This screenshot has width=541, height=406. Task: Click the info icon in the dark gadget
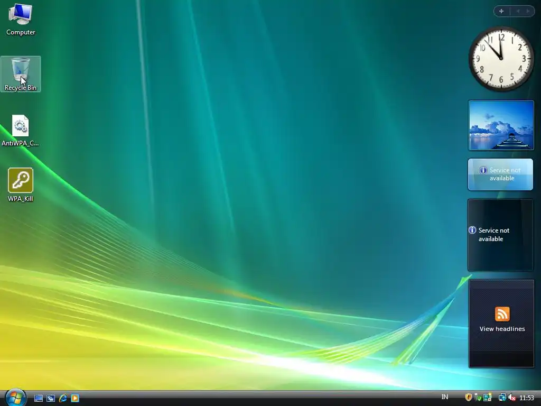[x=472, y=230]
